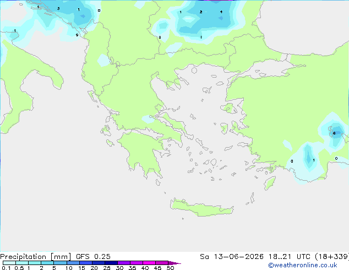
Task: Click the 35–40 mm legend color swatch
Action: (137, 263)
